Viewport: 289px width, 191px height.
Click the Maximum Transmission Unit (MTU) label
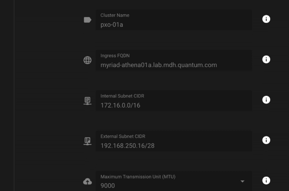[138, 177]
